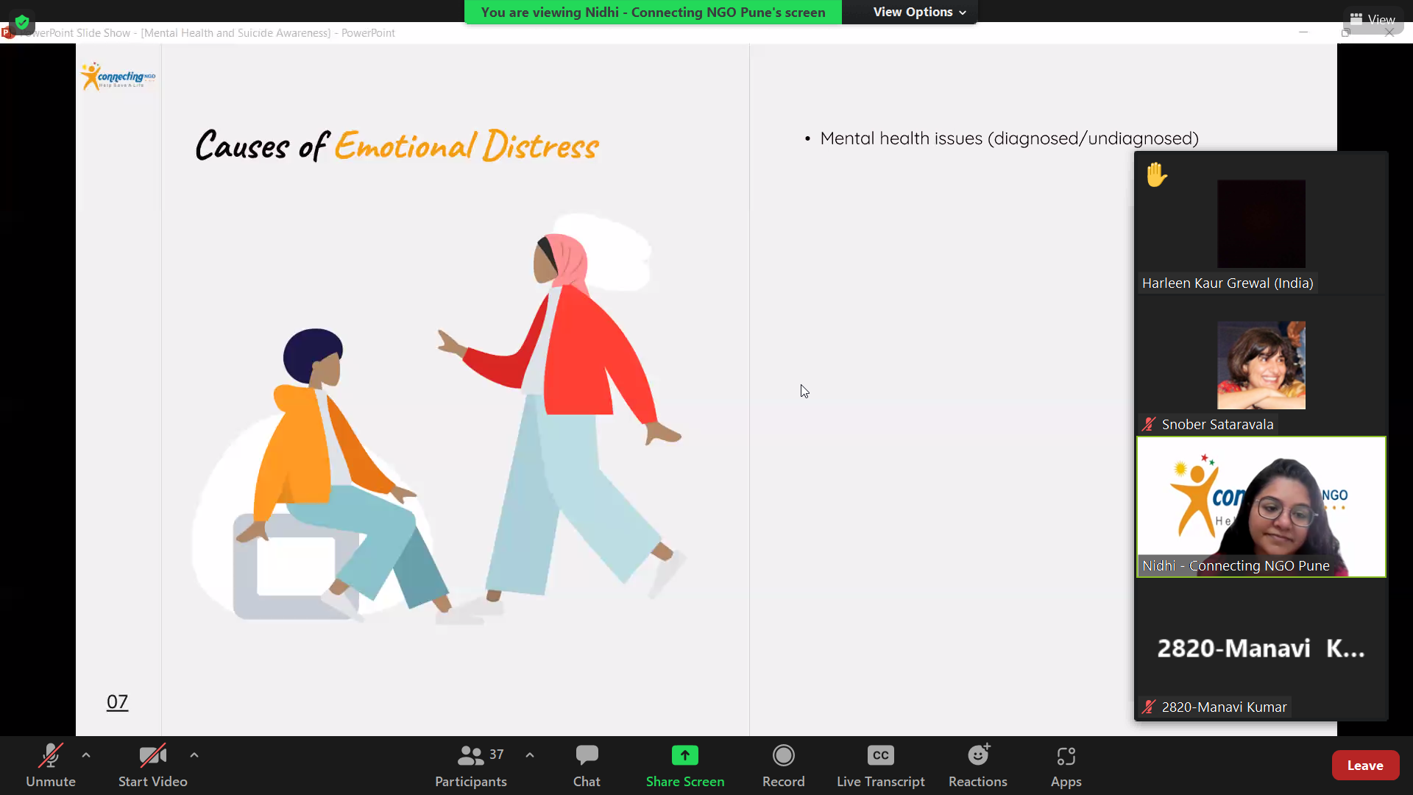Open the Chat panel
Viewport: 1413px width, 795px height.
(587, 766)
